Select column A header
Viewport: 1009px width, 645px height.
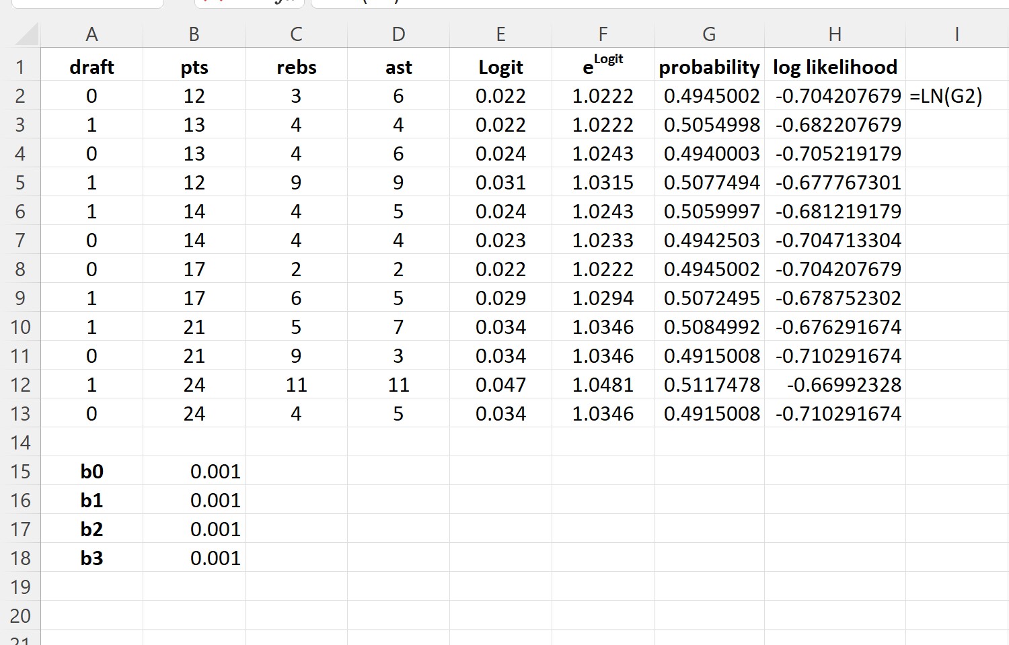coord(91,34)
